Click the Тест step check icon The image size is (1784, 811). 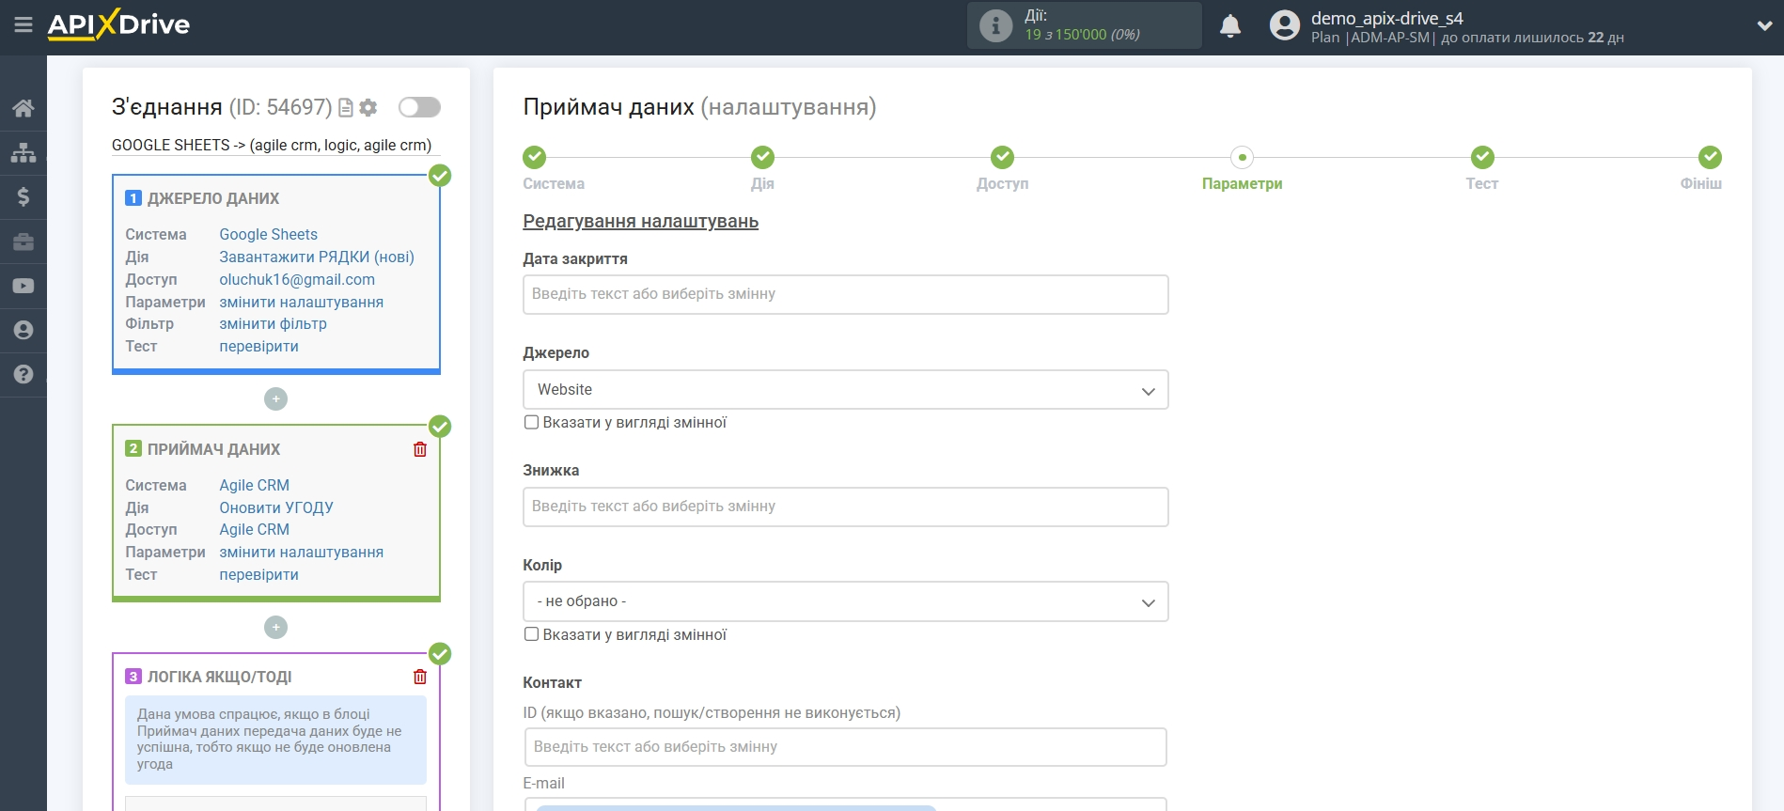tap(1482, 157)
